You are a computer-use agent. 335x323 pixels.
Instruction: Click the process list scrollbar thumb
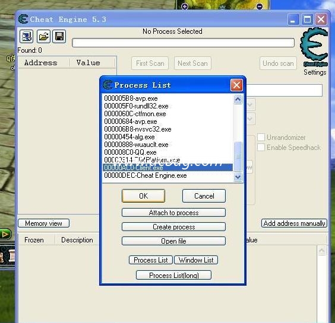238,156
